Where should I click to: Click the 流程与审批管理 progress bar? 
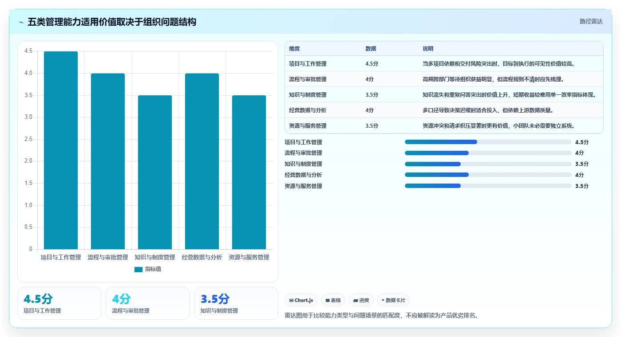(x=488, y=153)
